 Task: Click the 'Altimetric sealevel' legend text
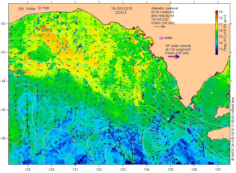click(165, 8)
